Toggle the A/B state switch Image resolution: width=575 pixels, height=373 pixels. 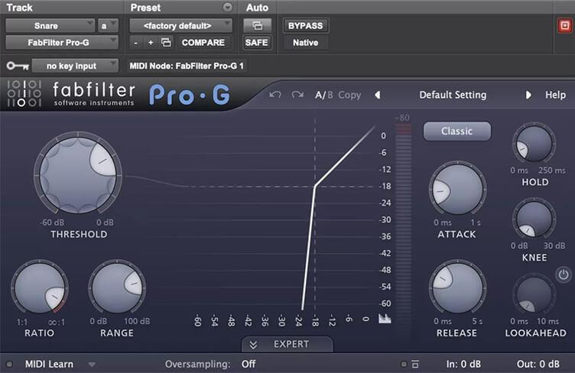(x=323, y=96)
